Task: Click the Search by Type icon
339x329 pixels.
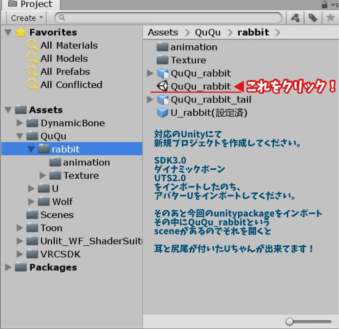Action: [295, 18]
